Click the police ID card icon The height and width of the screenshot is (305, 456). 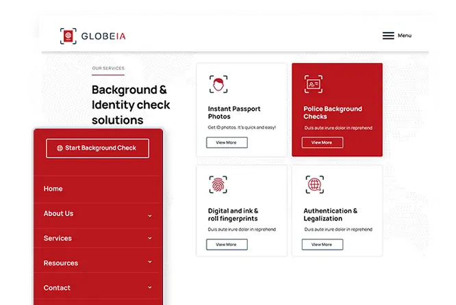pos(313,84)
